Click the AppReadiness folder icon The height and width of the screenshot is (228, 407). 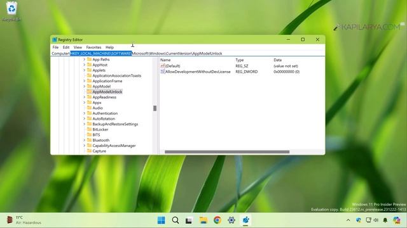click(x=89, y=97)
